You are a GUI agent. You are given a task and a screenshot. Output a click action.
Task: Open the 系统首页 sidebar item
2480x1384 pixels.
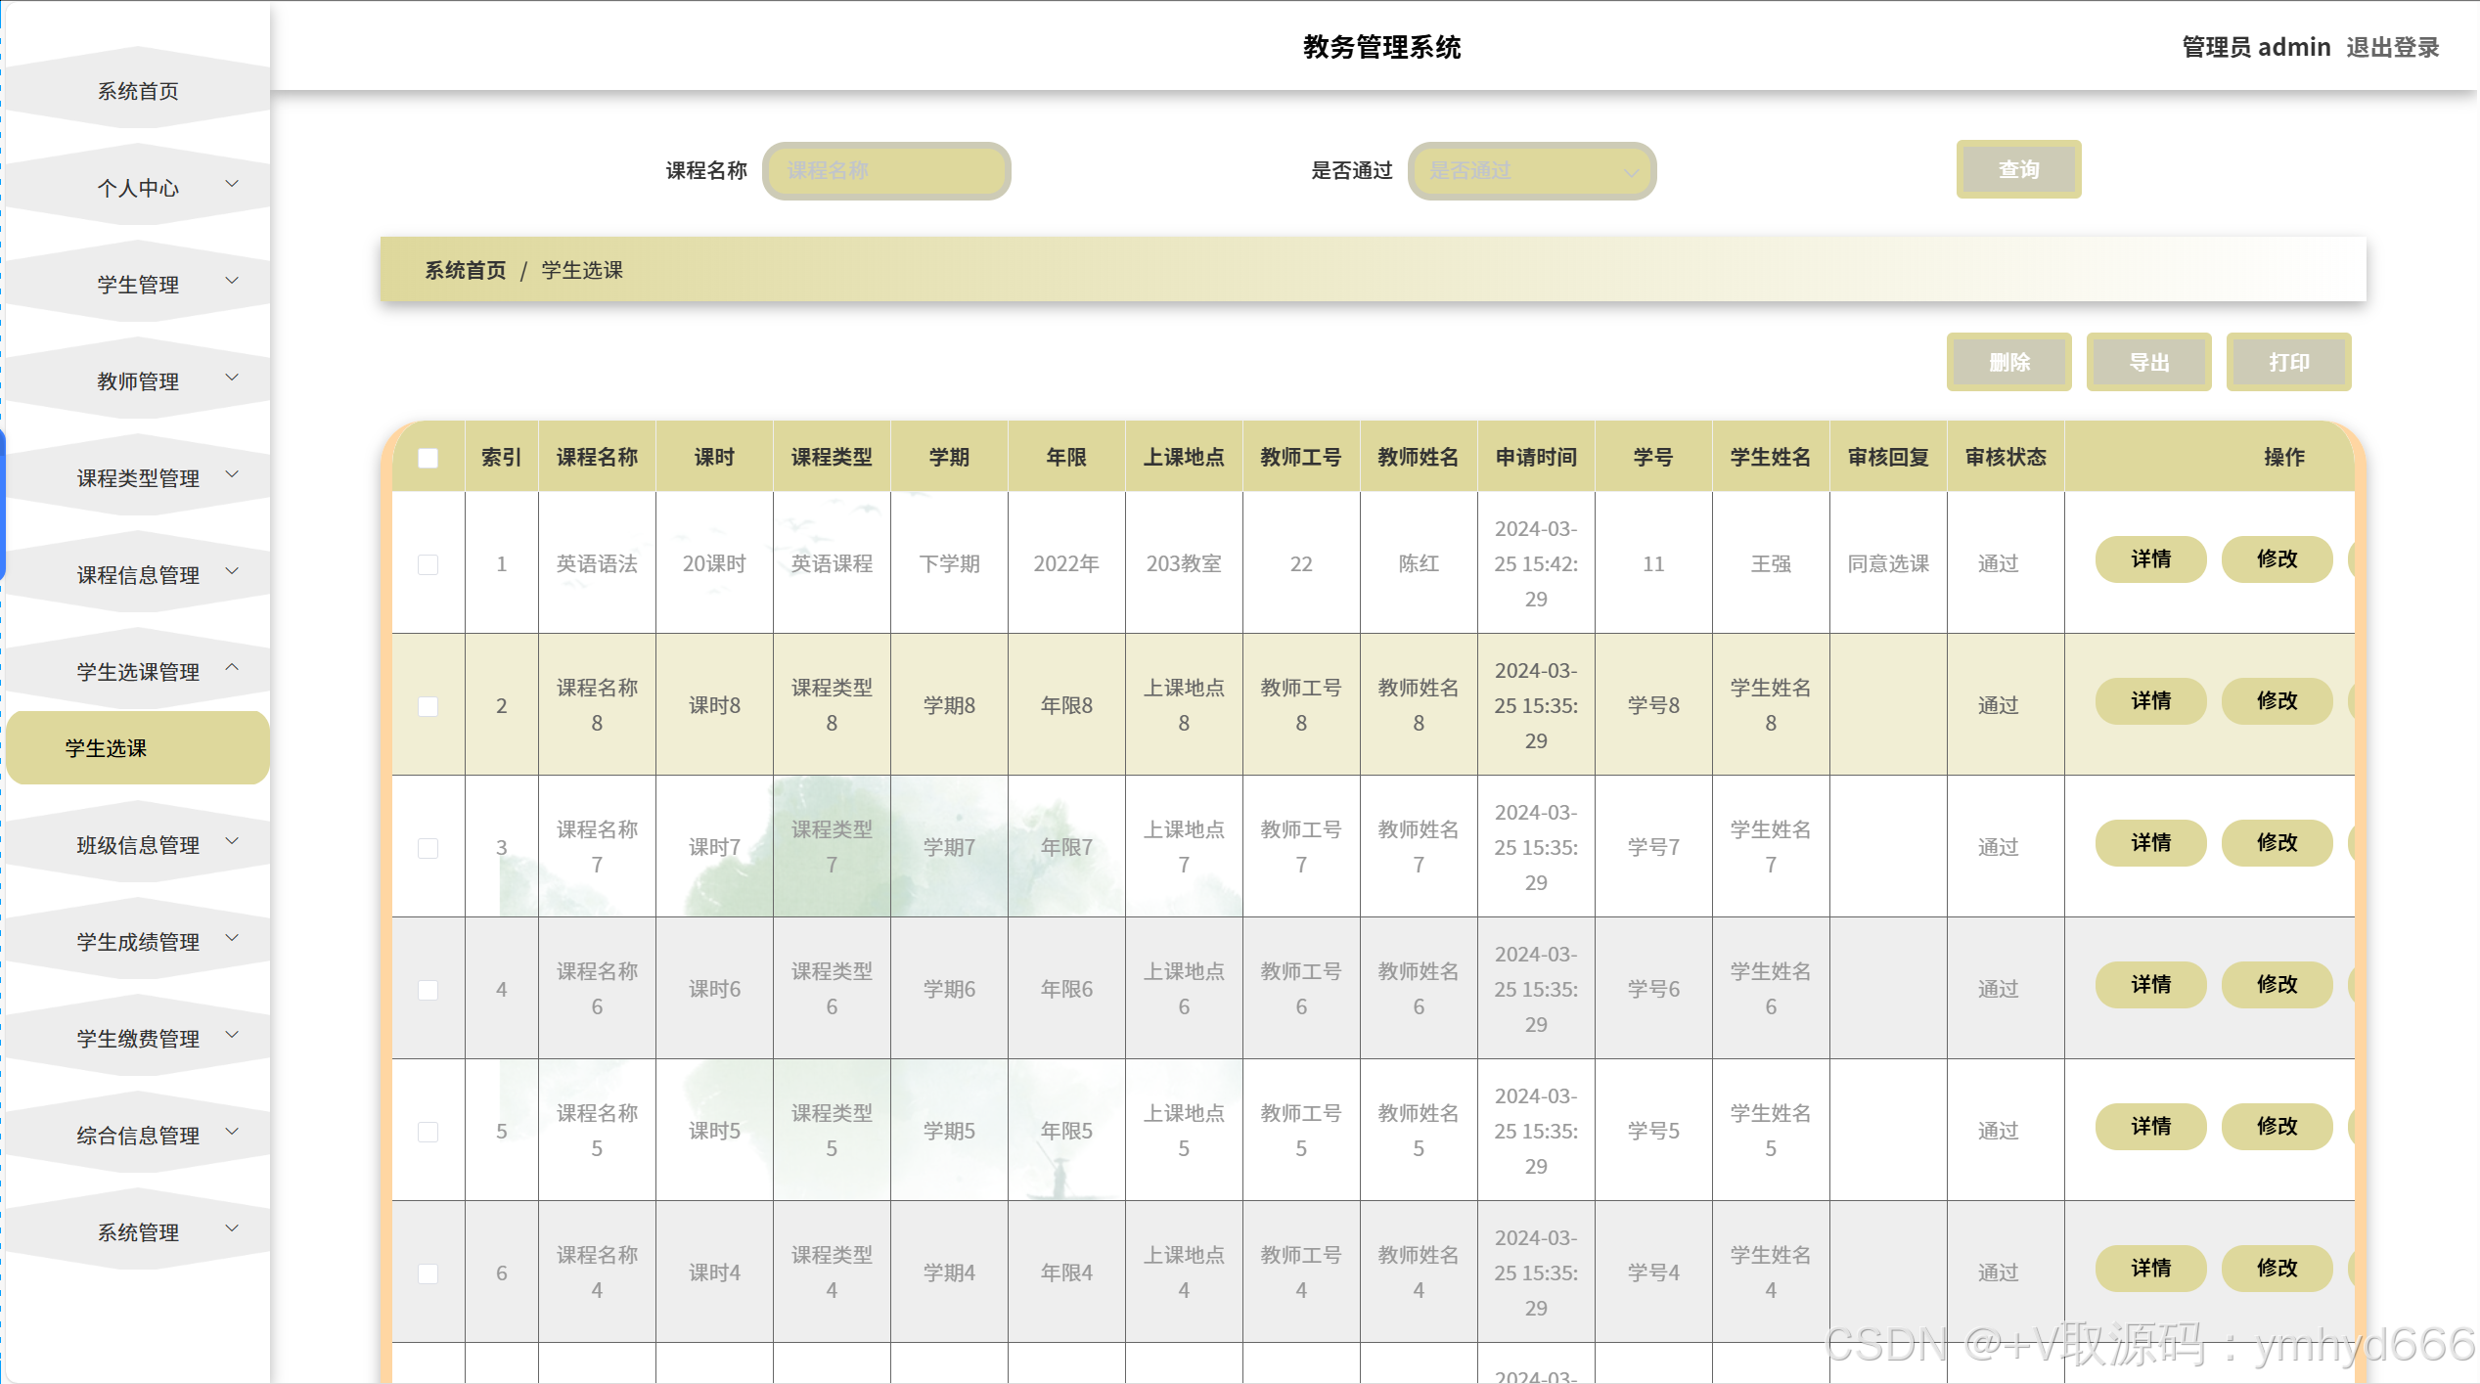pos(138,91)
